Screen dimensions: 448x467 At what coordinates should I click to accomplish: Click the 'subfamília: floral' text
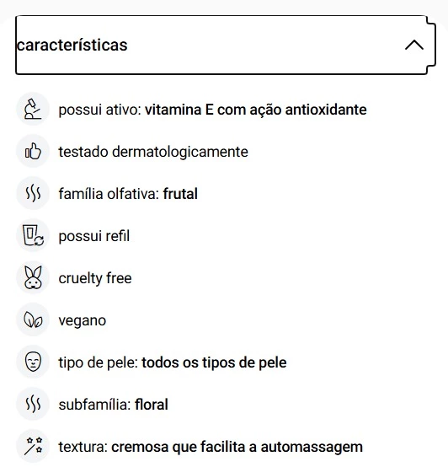coord(114,405)
